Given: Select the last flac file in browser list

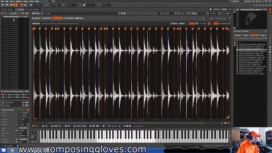Looking at the screenshot, I should click(x=251, y=74).
